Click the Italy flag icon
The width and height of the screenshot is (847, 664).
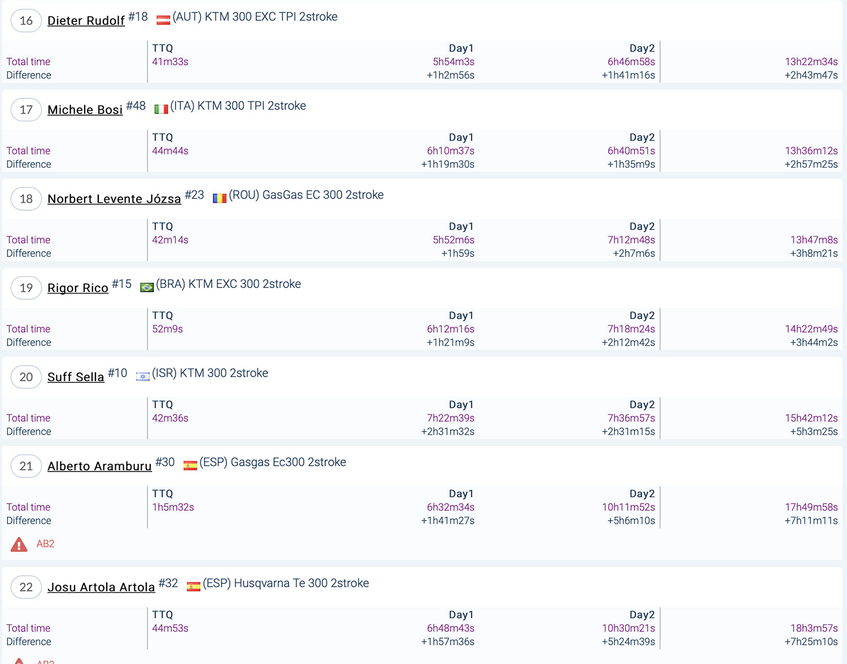click(x=161, y=109)
